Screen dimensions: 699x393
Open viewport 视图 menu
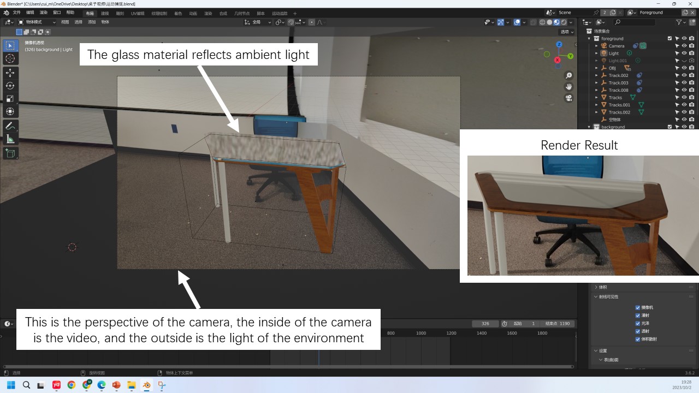click(x=65, y=22)
